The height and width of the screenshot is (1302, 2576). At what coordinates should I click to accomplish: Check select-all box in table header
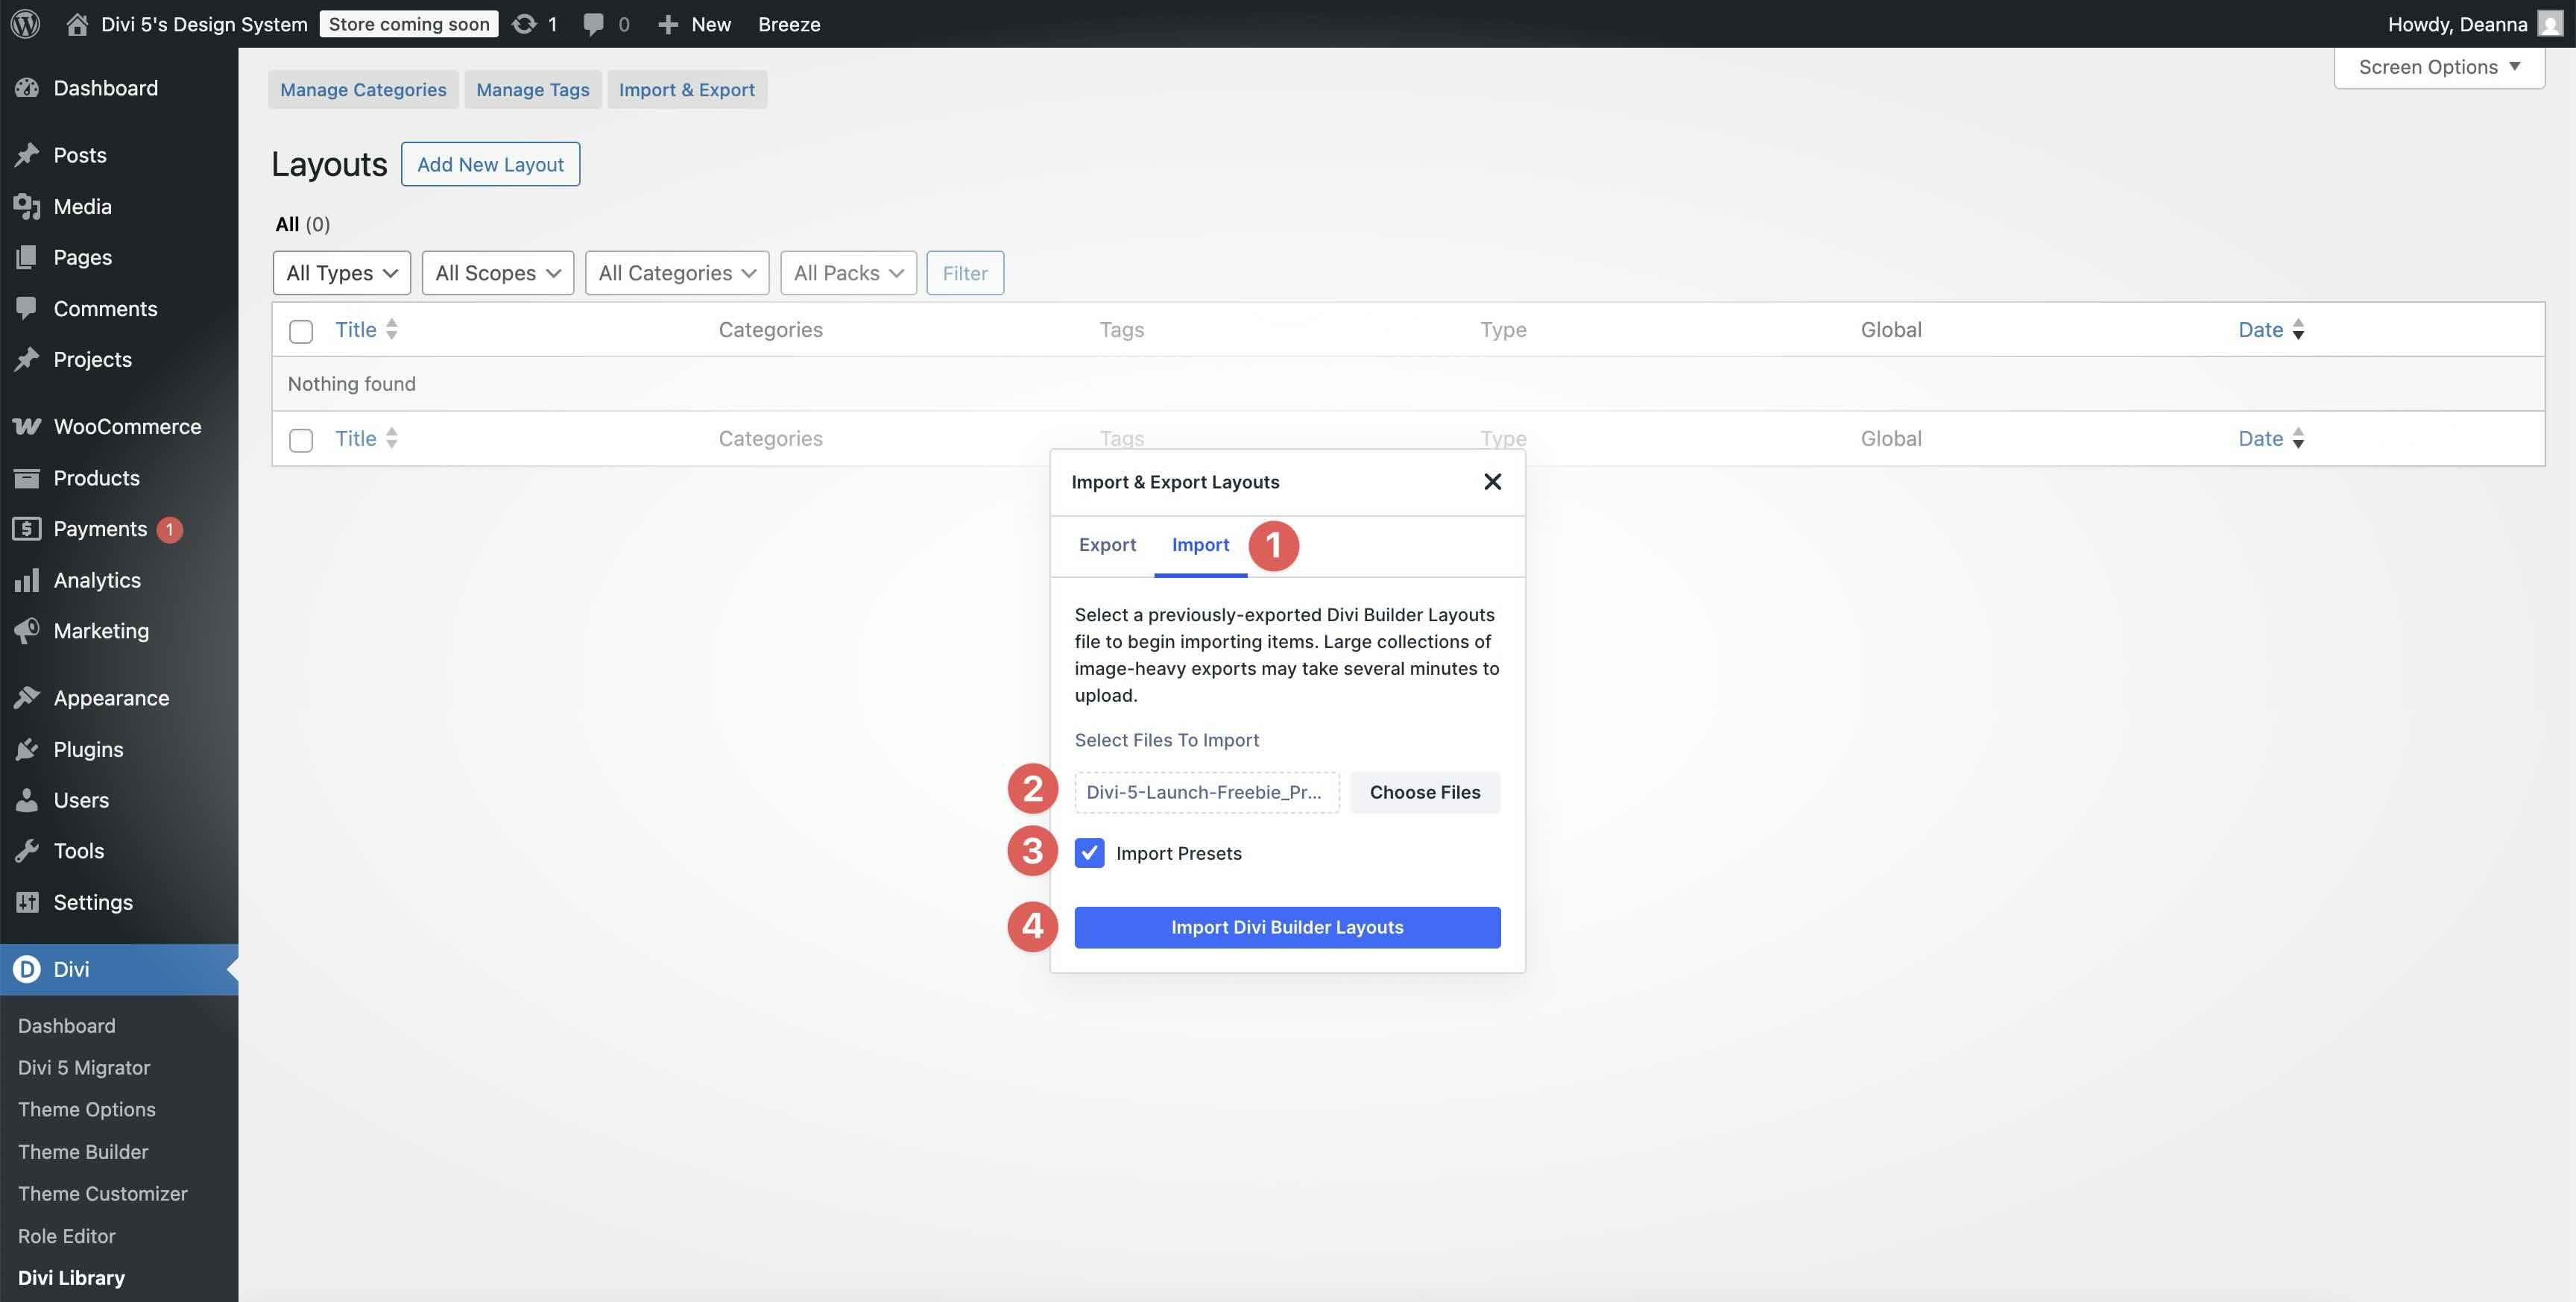pyautogui.click(x=300, y=330)
